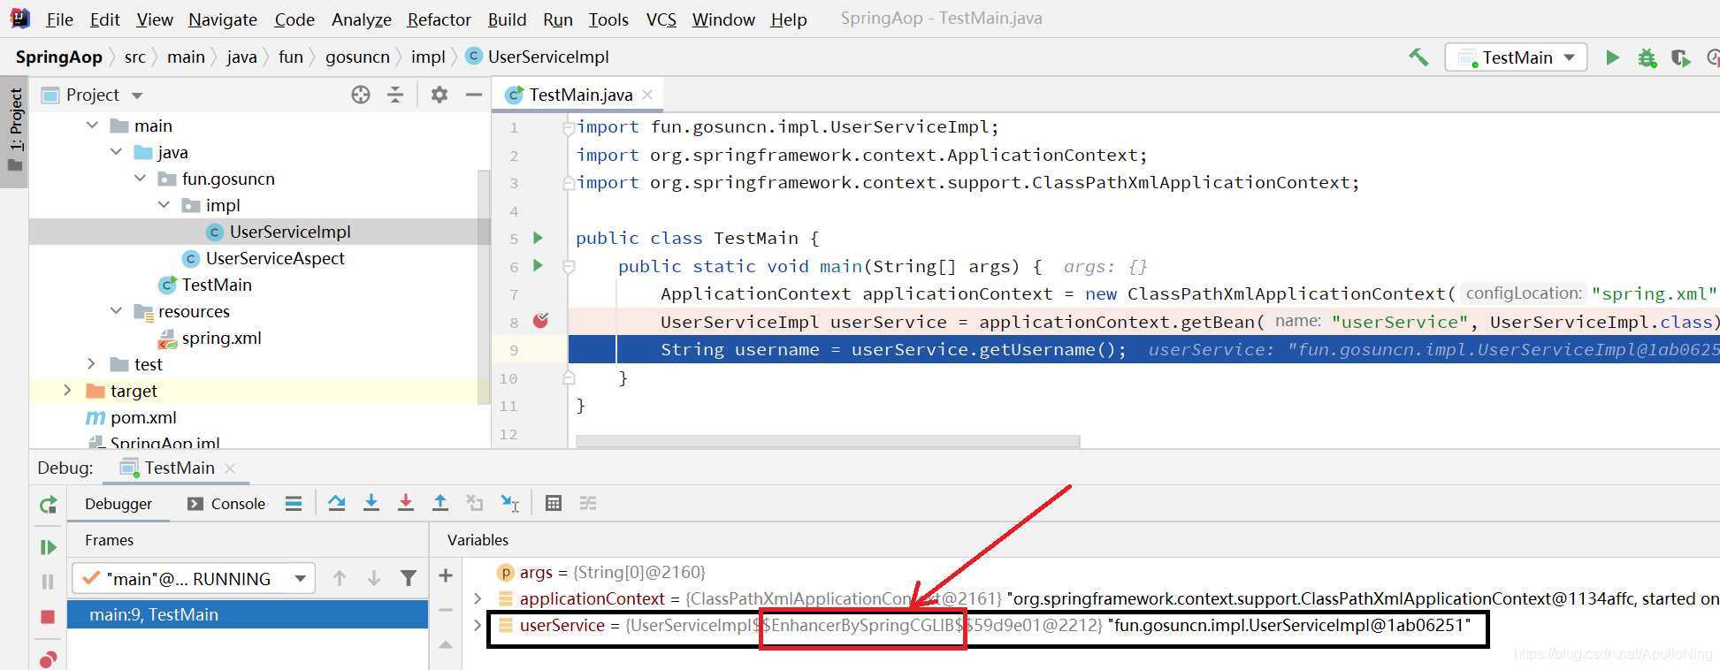Click run gutter icon beside main method line
Image resolution: width=1720 pixels, height=670 pixels.
tap(538, 265)
